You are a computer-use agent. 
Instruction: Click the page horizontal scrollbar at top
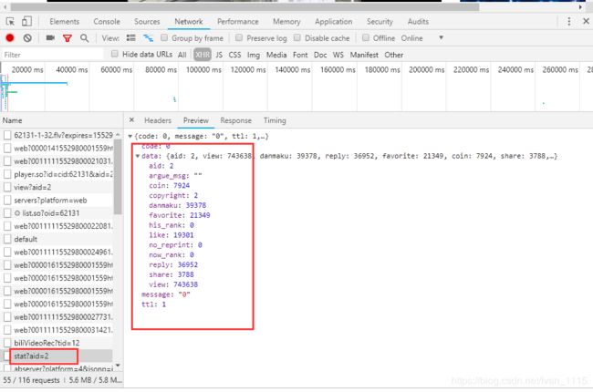(x=244, y=6)
